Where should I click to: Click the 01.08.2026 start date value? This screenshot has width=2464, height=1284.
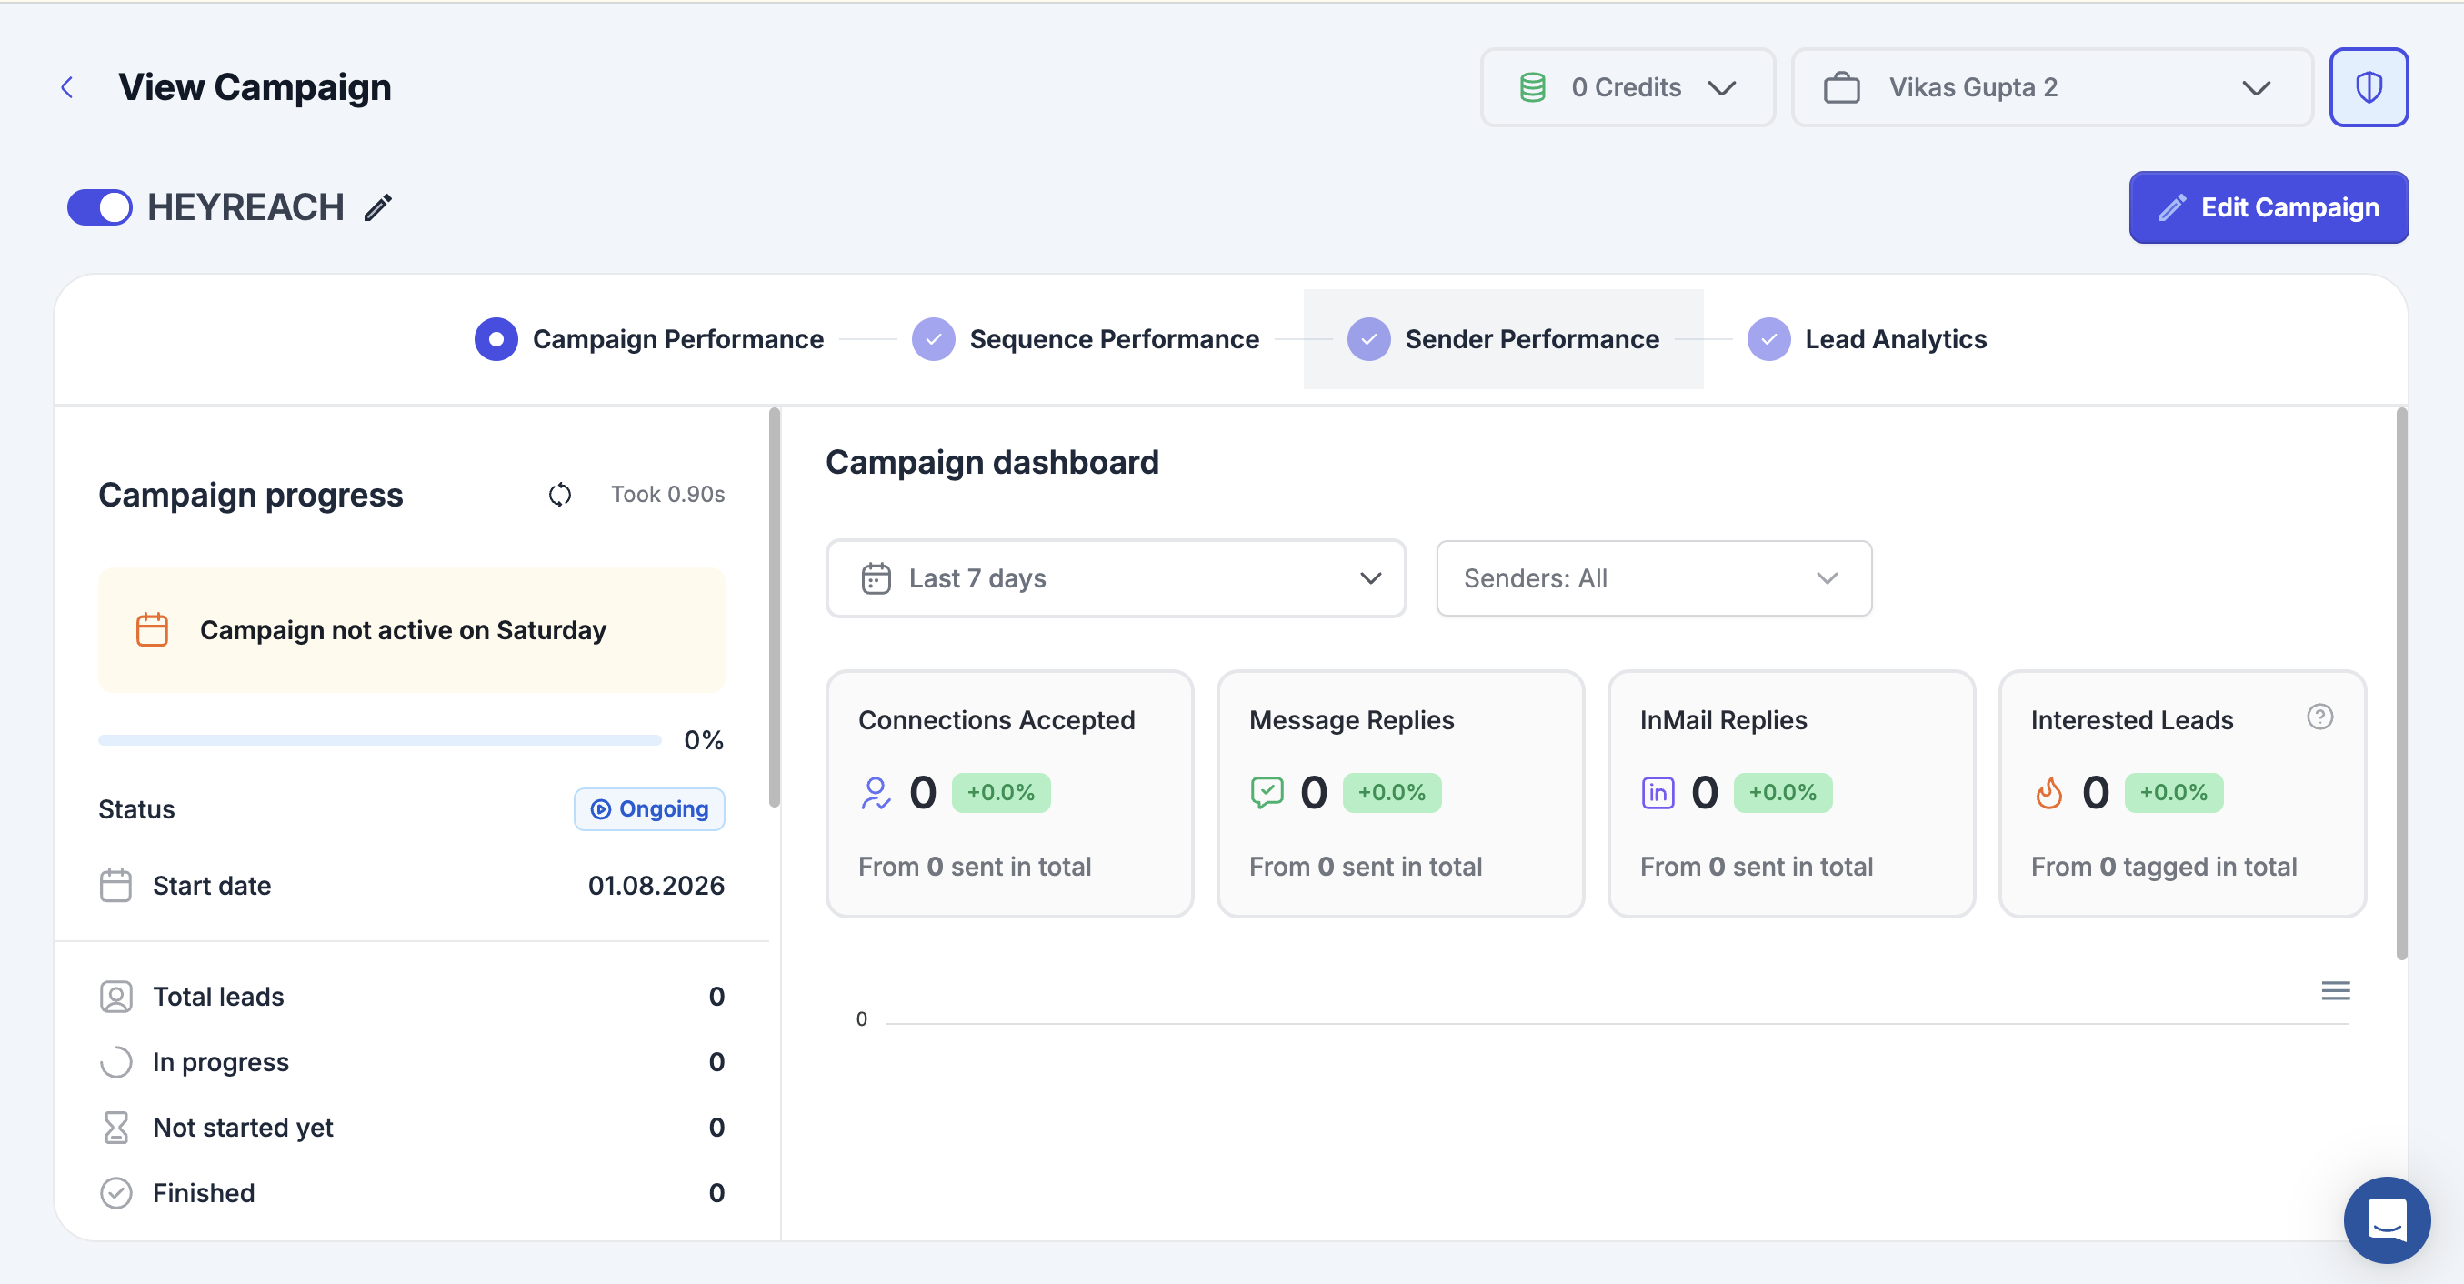(656, 886)
